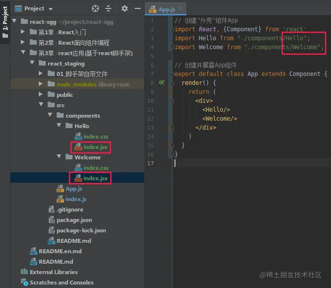Fold the div element at line 10

(x=172, y=101)
